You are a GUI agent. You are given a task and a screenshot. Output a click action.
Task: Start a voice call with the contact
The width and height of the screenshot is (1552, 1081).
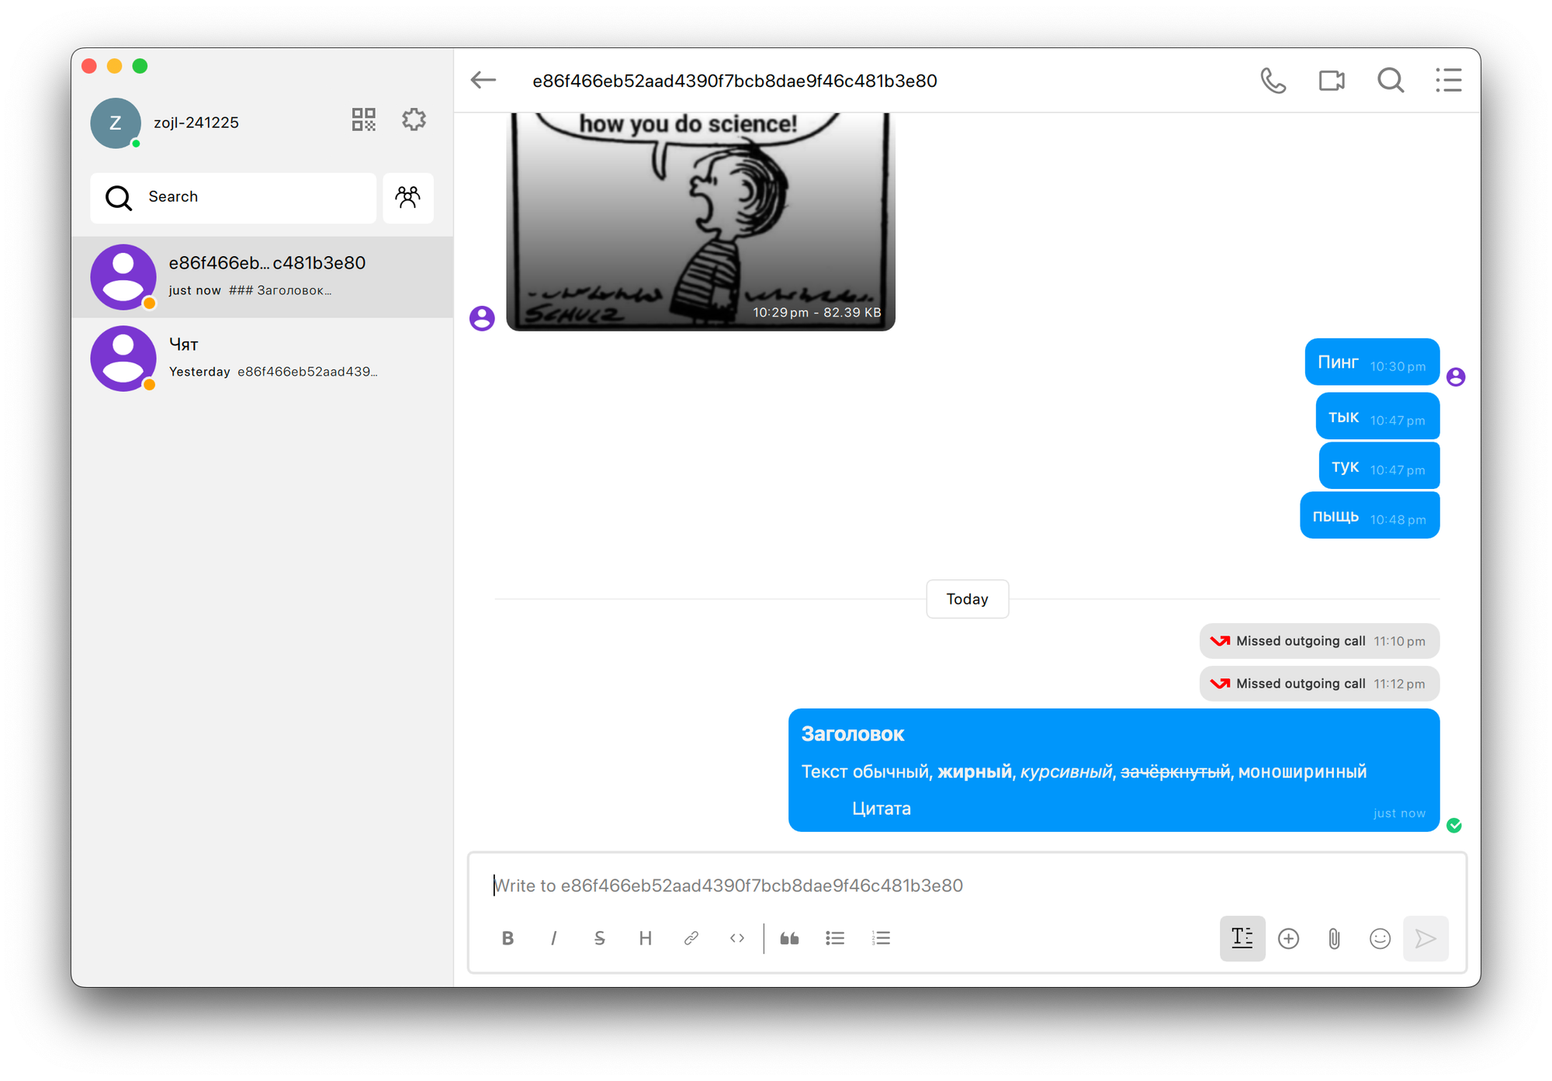[1273, 81]
